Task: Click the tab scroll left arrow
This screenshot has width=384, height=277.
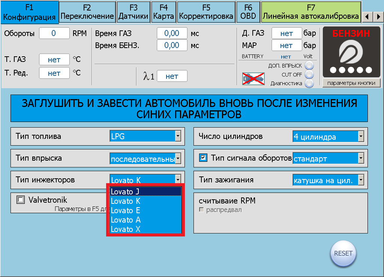Action: point(367,17)
